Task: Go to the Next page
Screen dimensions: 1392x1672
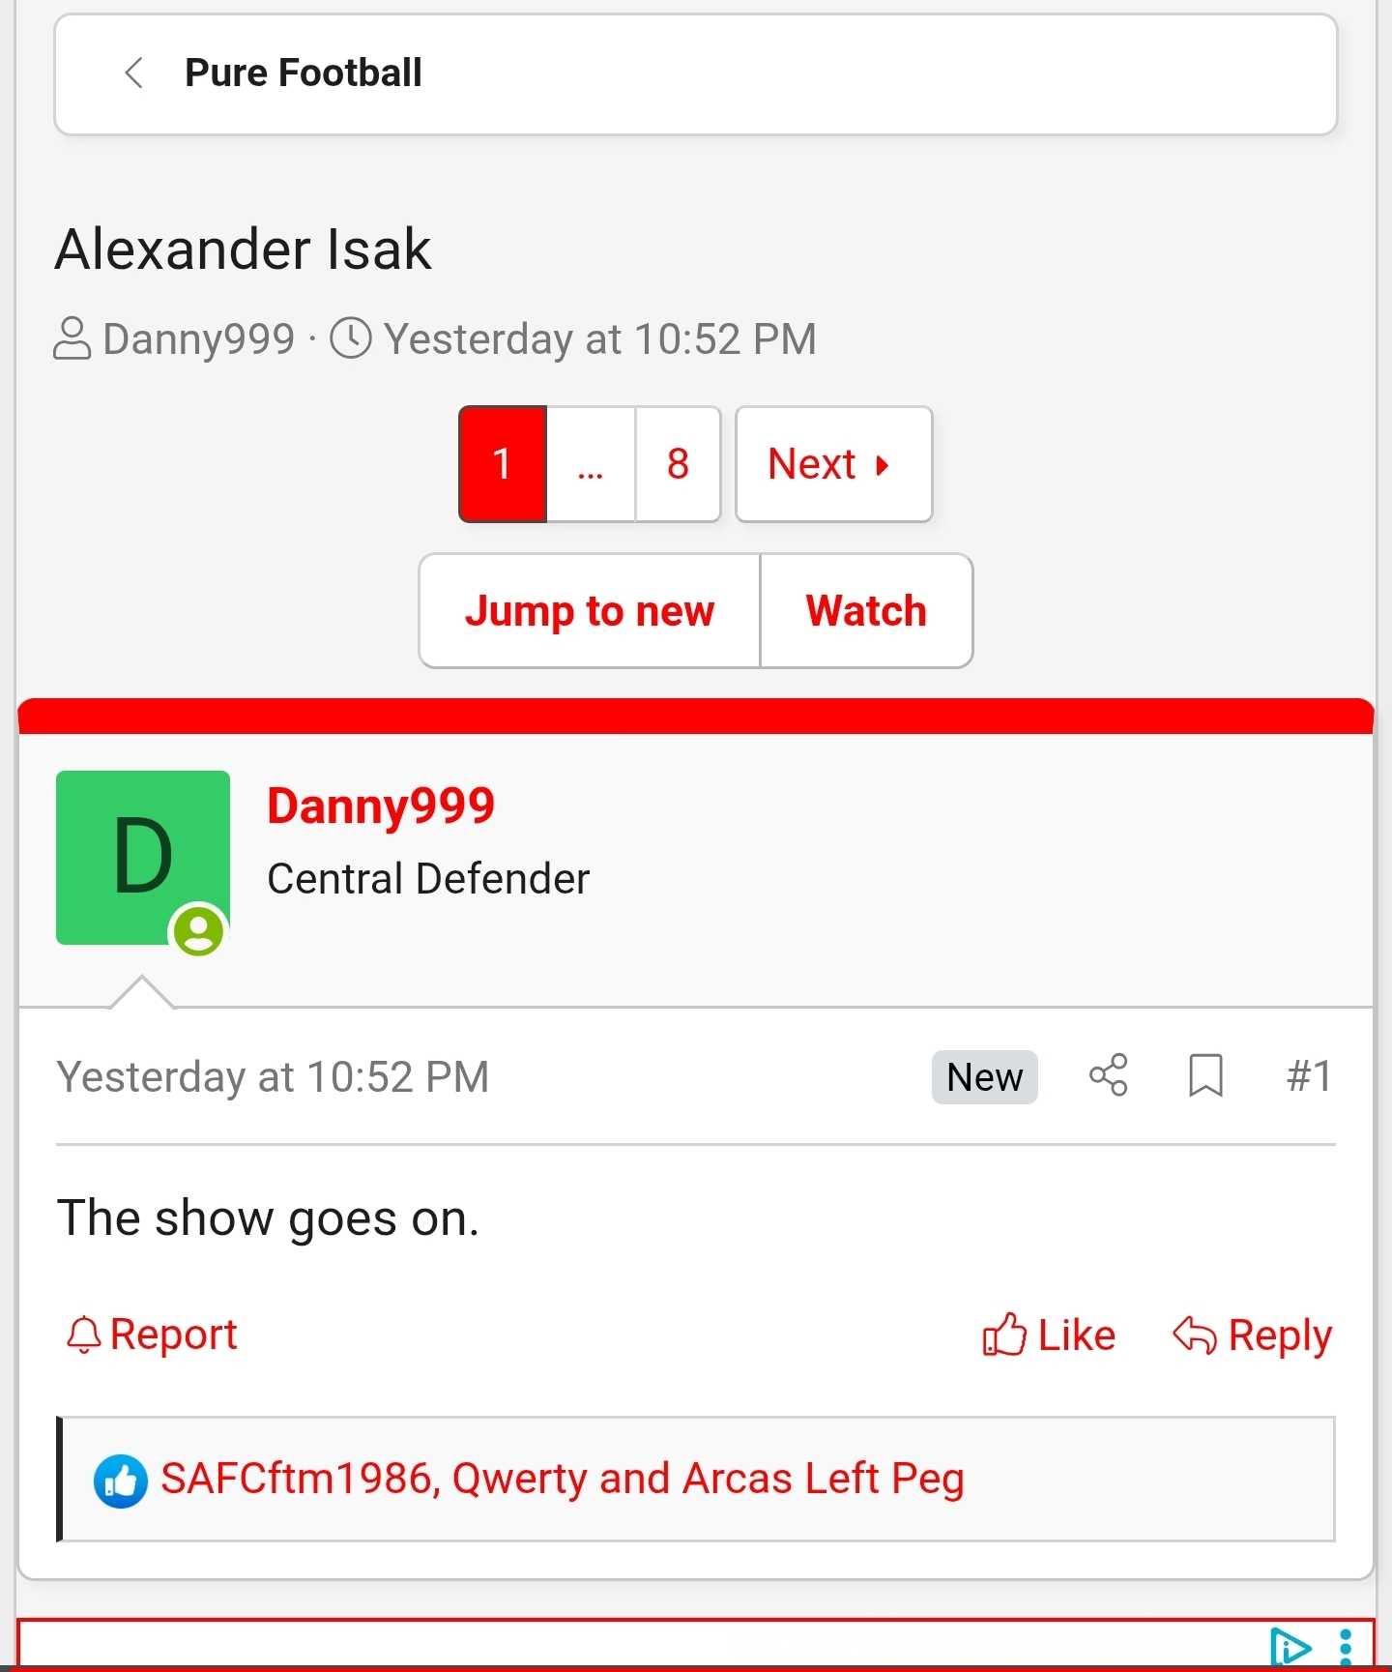Action: pos(833,464)
